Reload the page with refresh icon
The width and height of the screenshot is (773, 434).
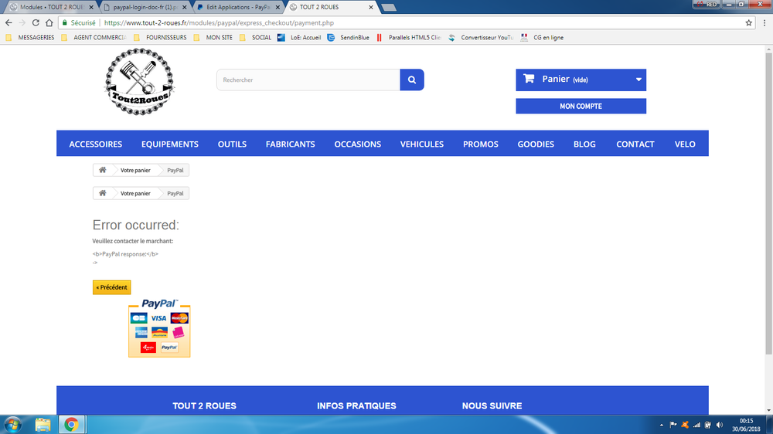point(36,22)
